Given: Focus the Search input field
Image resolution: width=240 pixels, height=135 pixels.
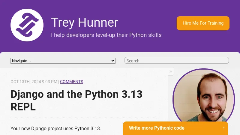Looking at the screenshot, I should point(176,61).
